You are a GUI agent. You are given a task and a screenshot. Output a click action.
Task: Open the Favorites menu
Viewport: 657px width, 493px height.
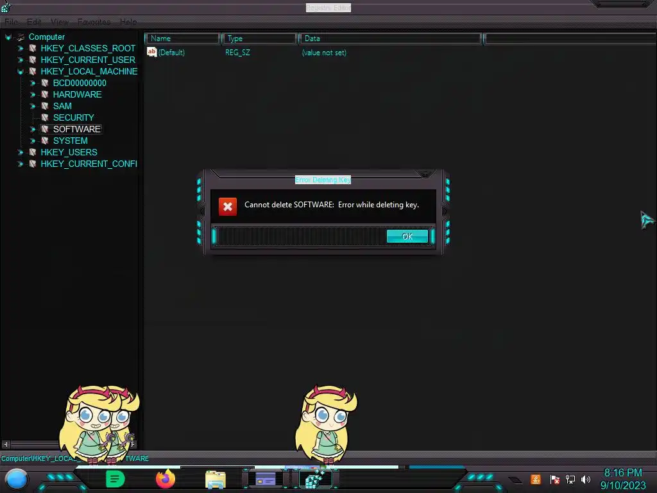(x=94, y=22)
